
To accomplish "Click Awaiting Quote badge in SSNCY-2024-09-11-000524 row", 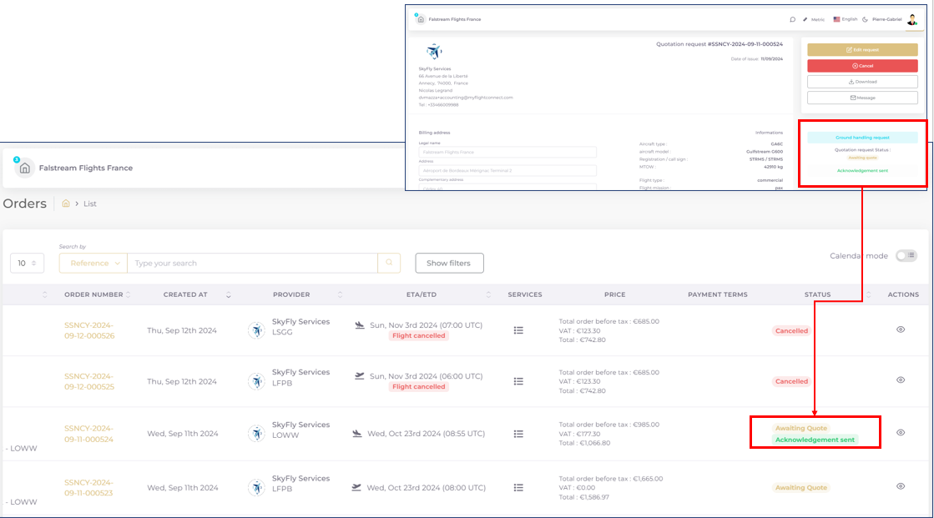I will (801, 428).
